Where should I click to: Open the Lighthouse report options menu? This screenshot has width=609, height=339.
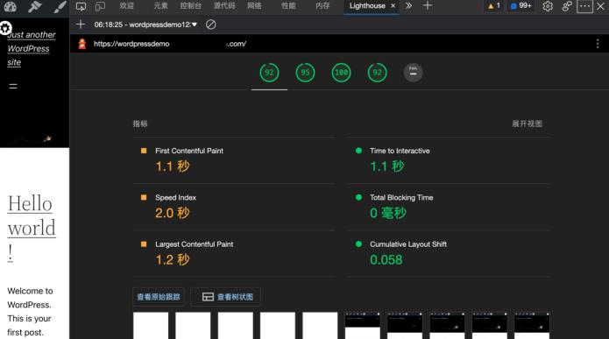click(598, 44)
